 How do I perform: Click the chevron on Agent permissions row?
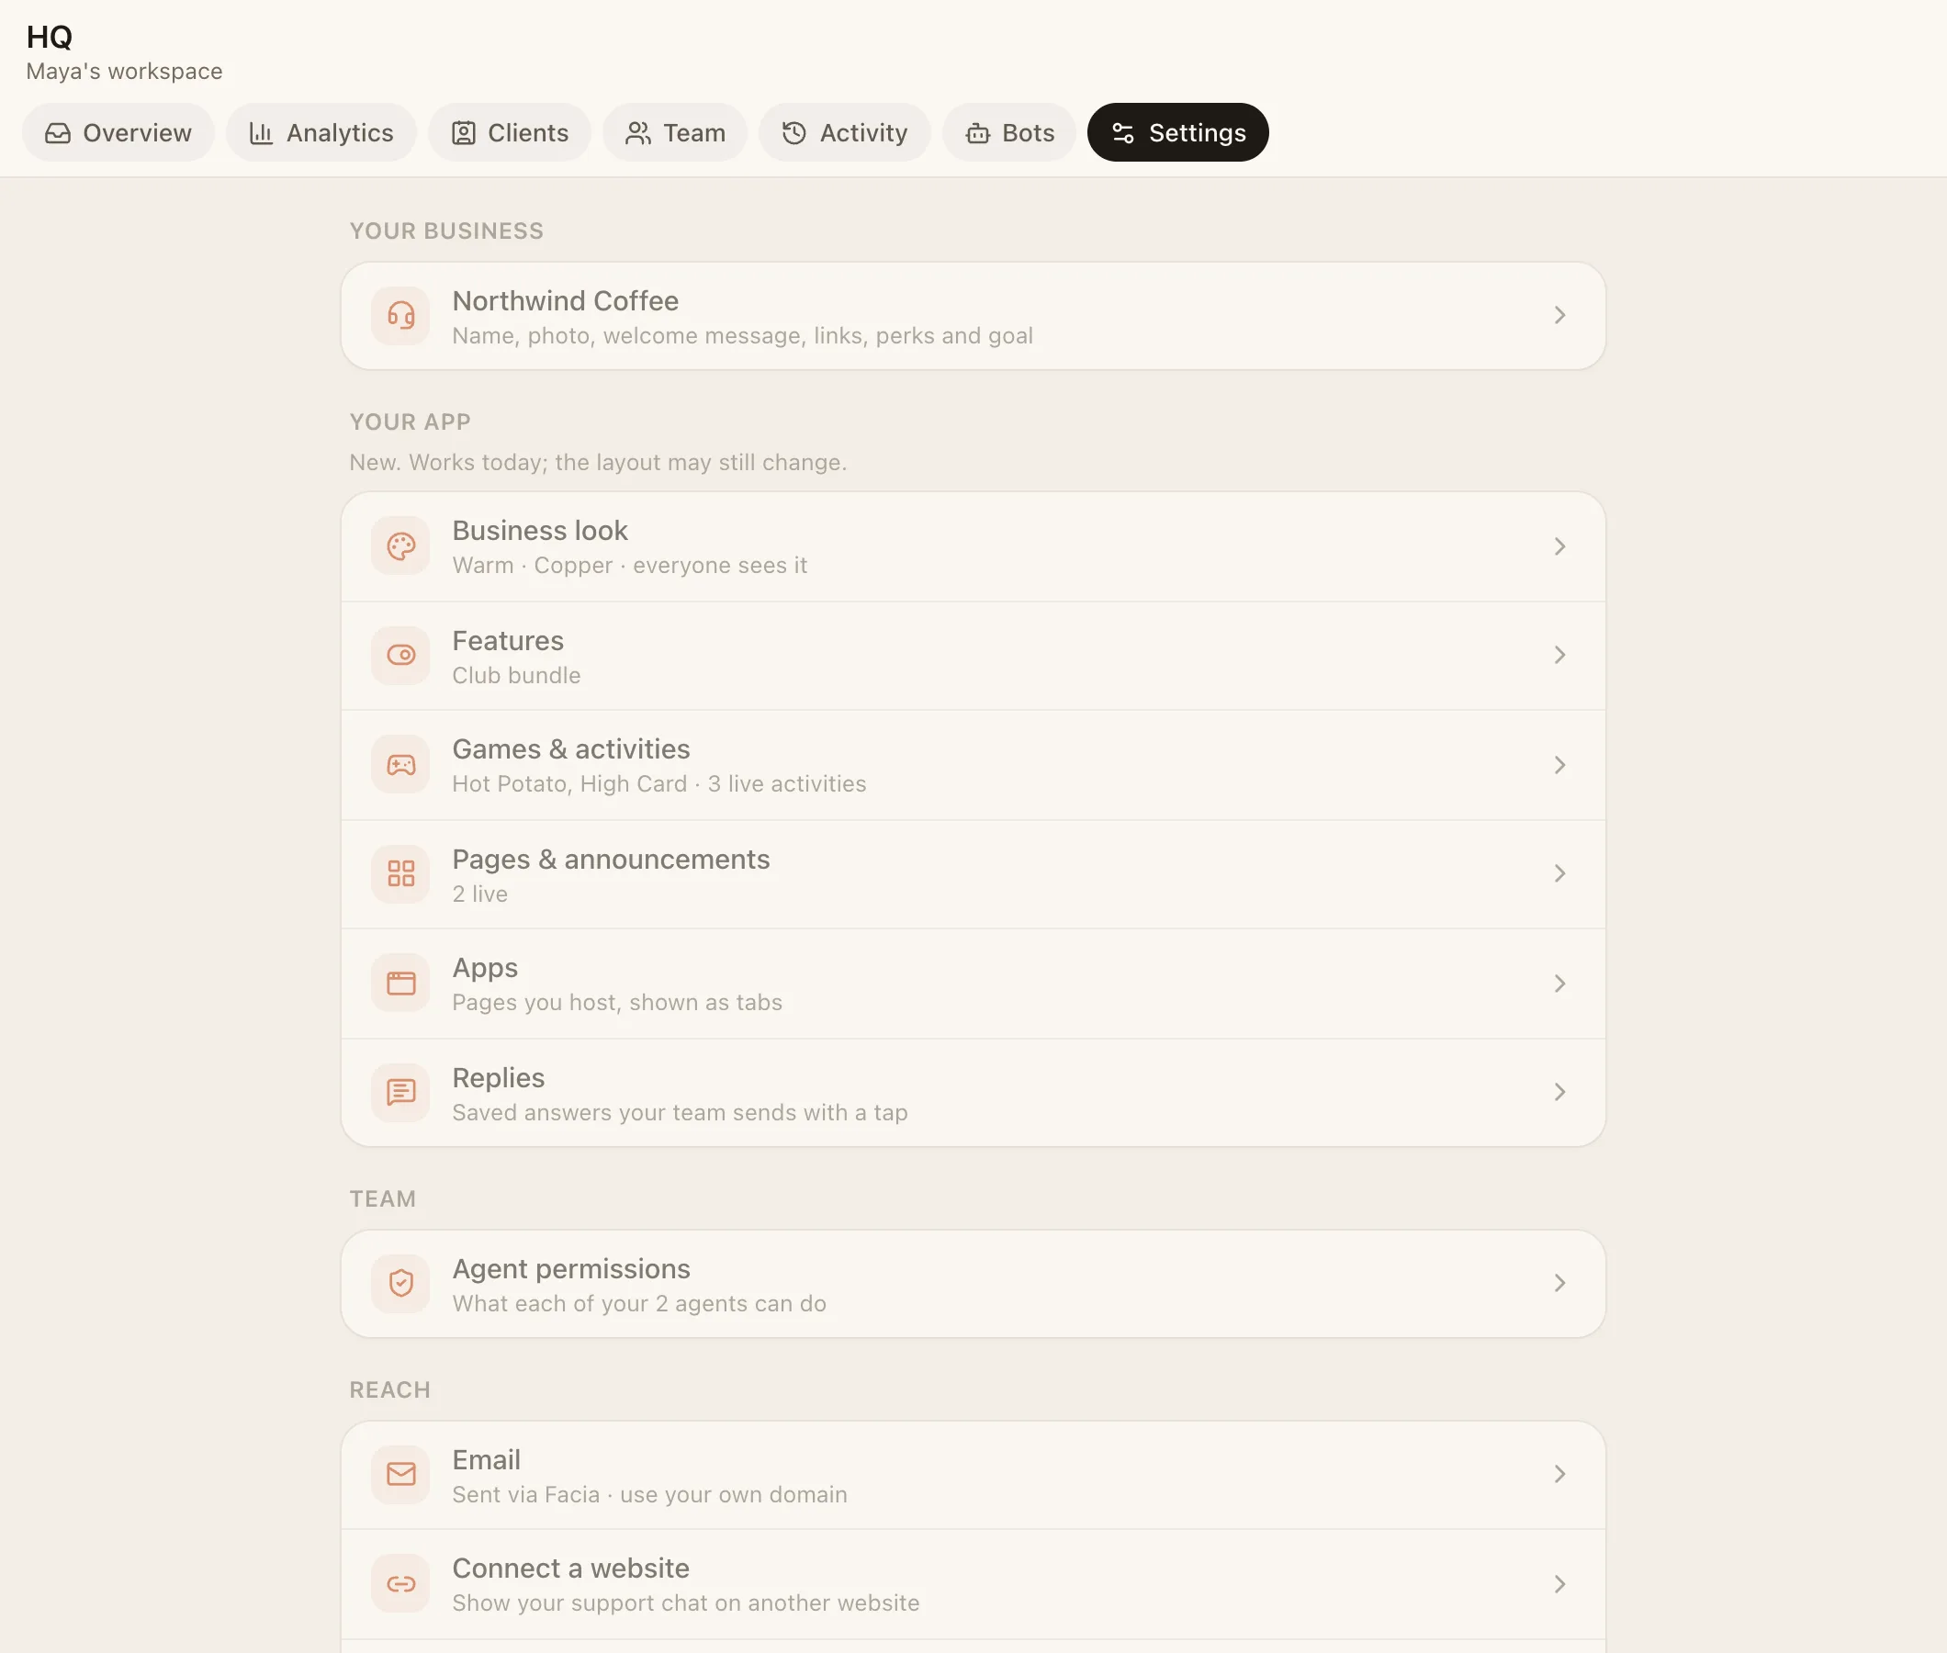point(1559,1283)
